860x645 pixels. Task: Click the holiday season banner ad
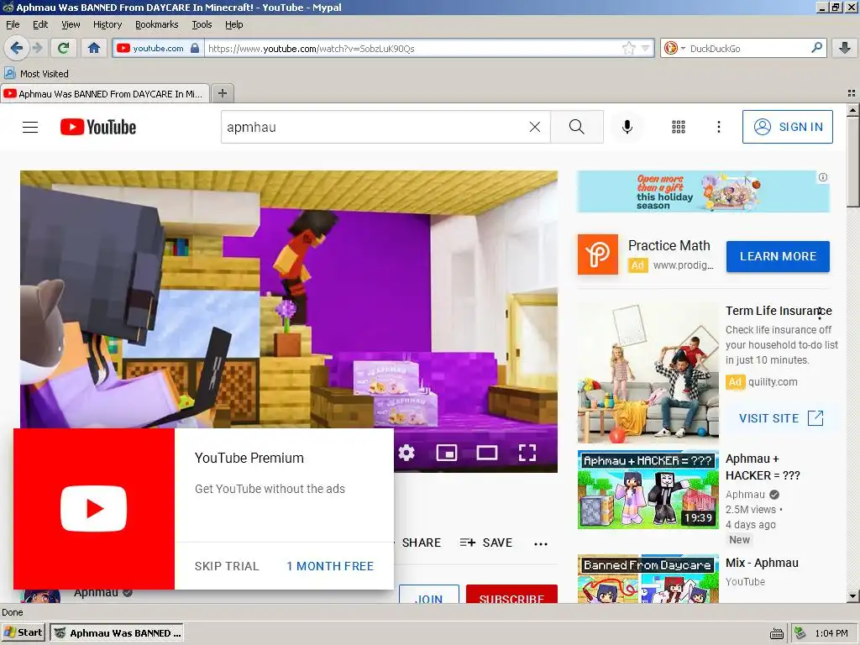pos(703,191)
